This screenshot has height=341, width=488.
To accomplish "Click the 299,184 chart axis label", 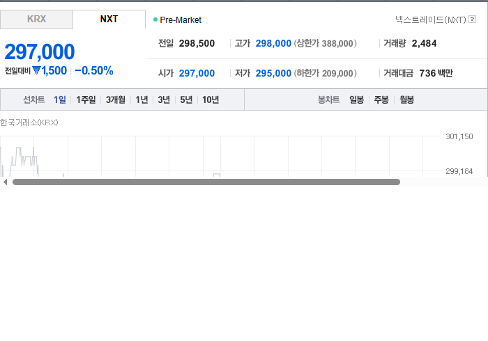I will coord(459,171).
